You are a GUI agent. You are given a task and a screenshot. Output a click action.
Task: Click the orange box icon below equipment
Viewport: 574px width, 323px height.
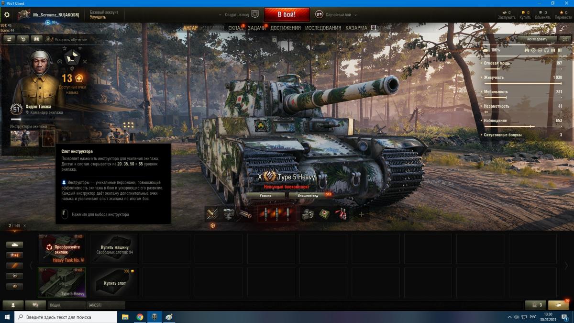tap(212, 225)
